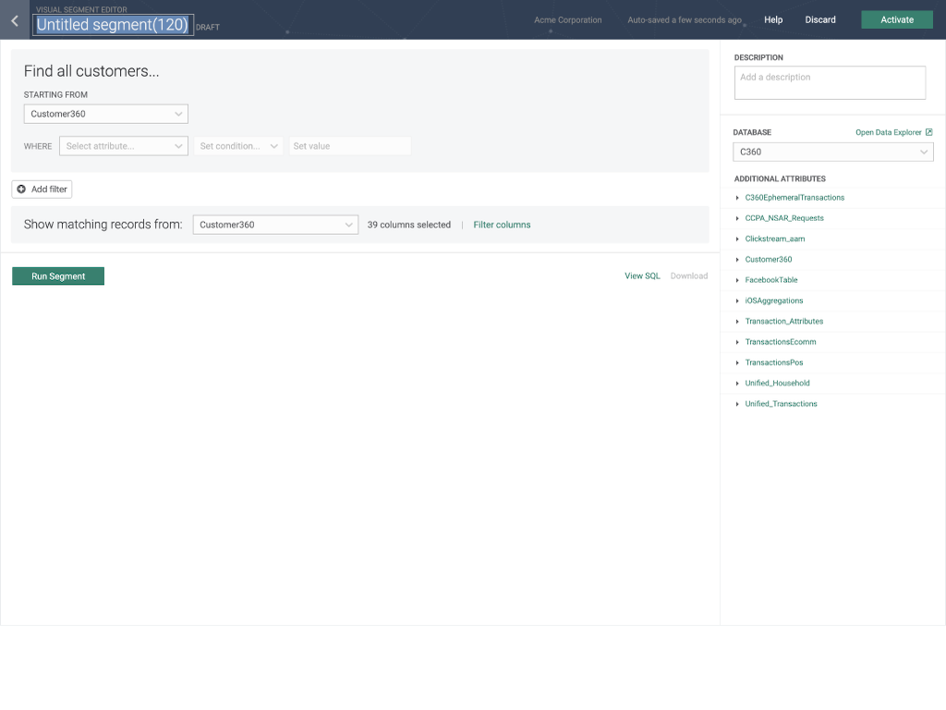The width and height of the screenshot is (946, 710).
Task: Click the Run Segment button
Action: (58, 276)
